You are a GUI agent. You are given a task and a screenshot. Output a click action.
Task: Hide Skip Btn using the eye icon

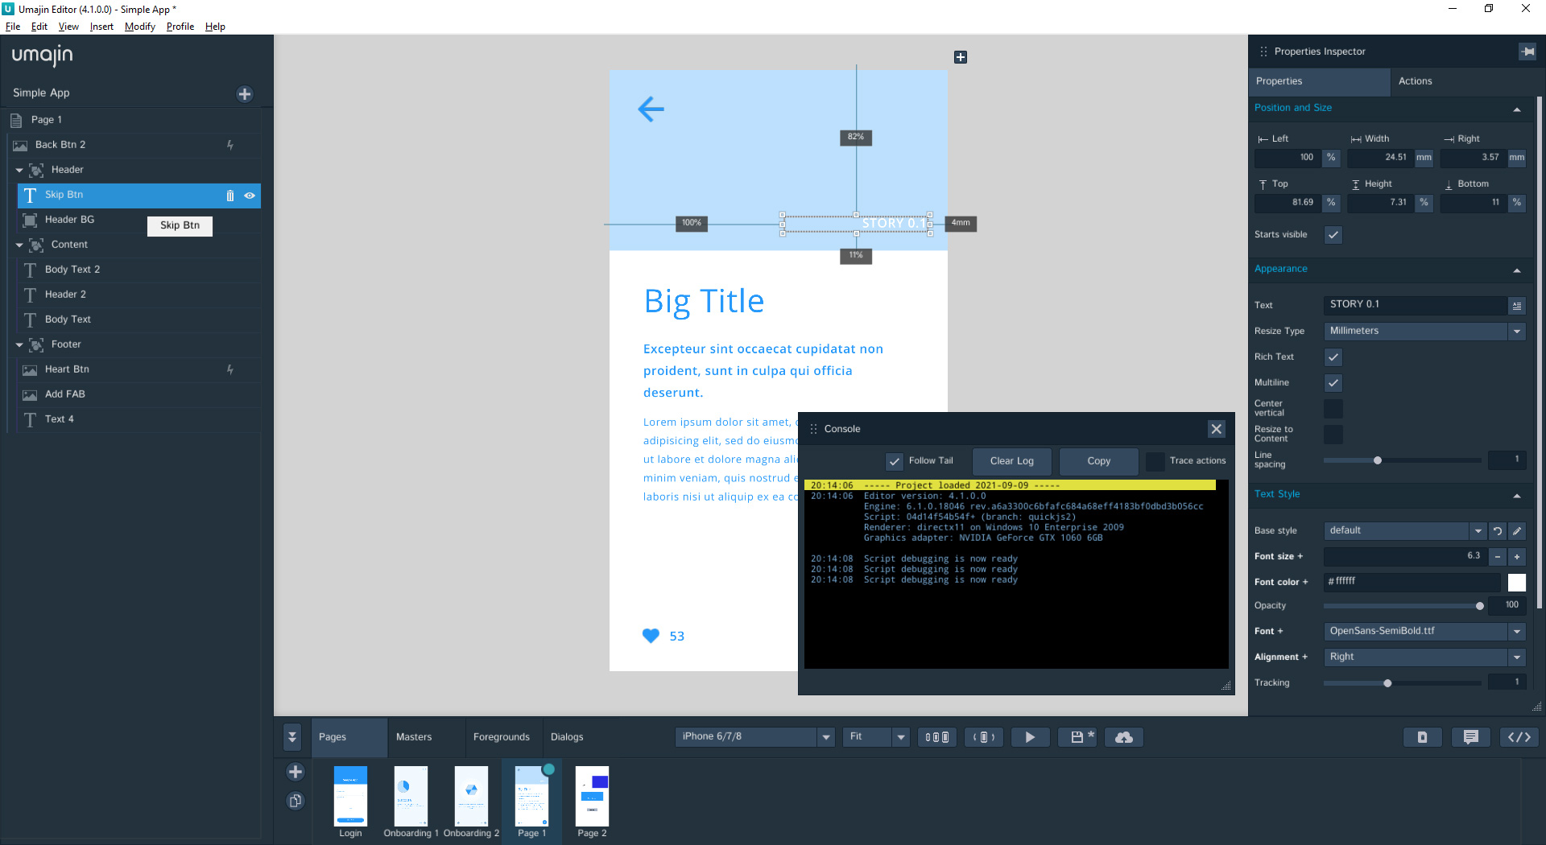coord(250,196)
